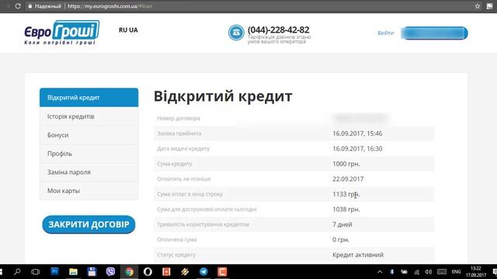Click the Сума кредиту label
497x279 pixels.
click(175, 164)
